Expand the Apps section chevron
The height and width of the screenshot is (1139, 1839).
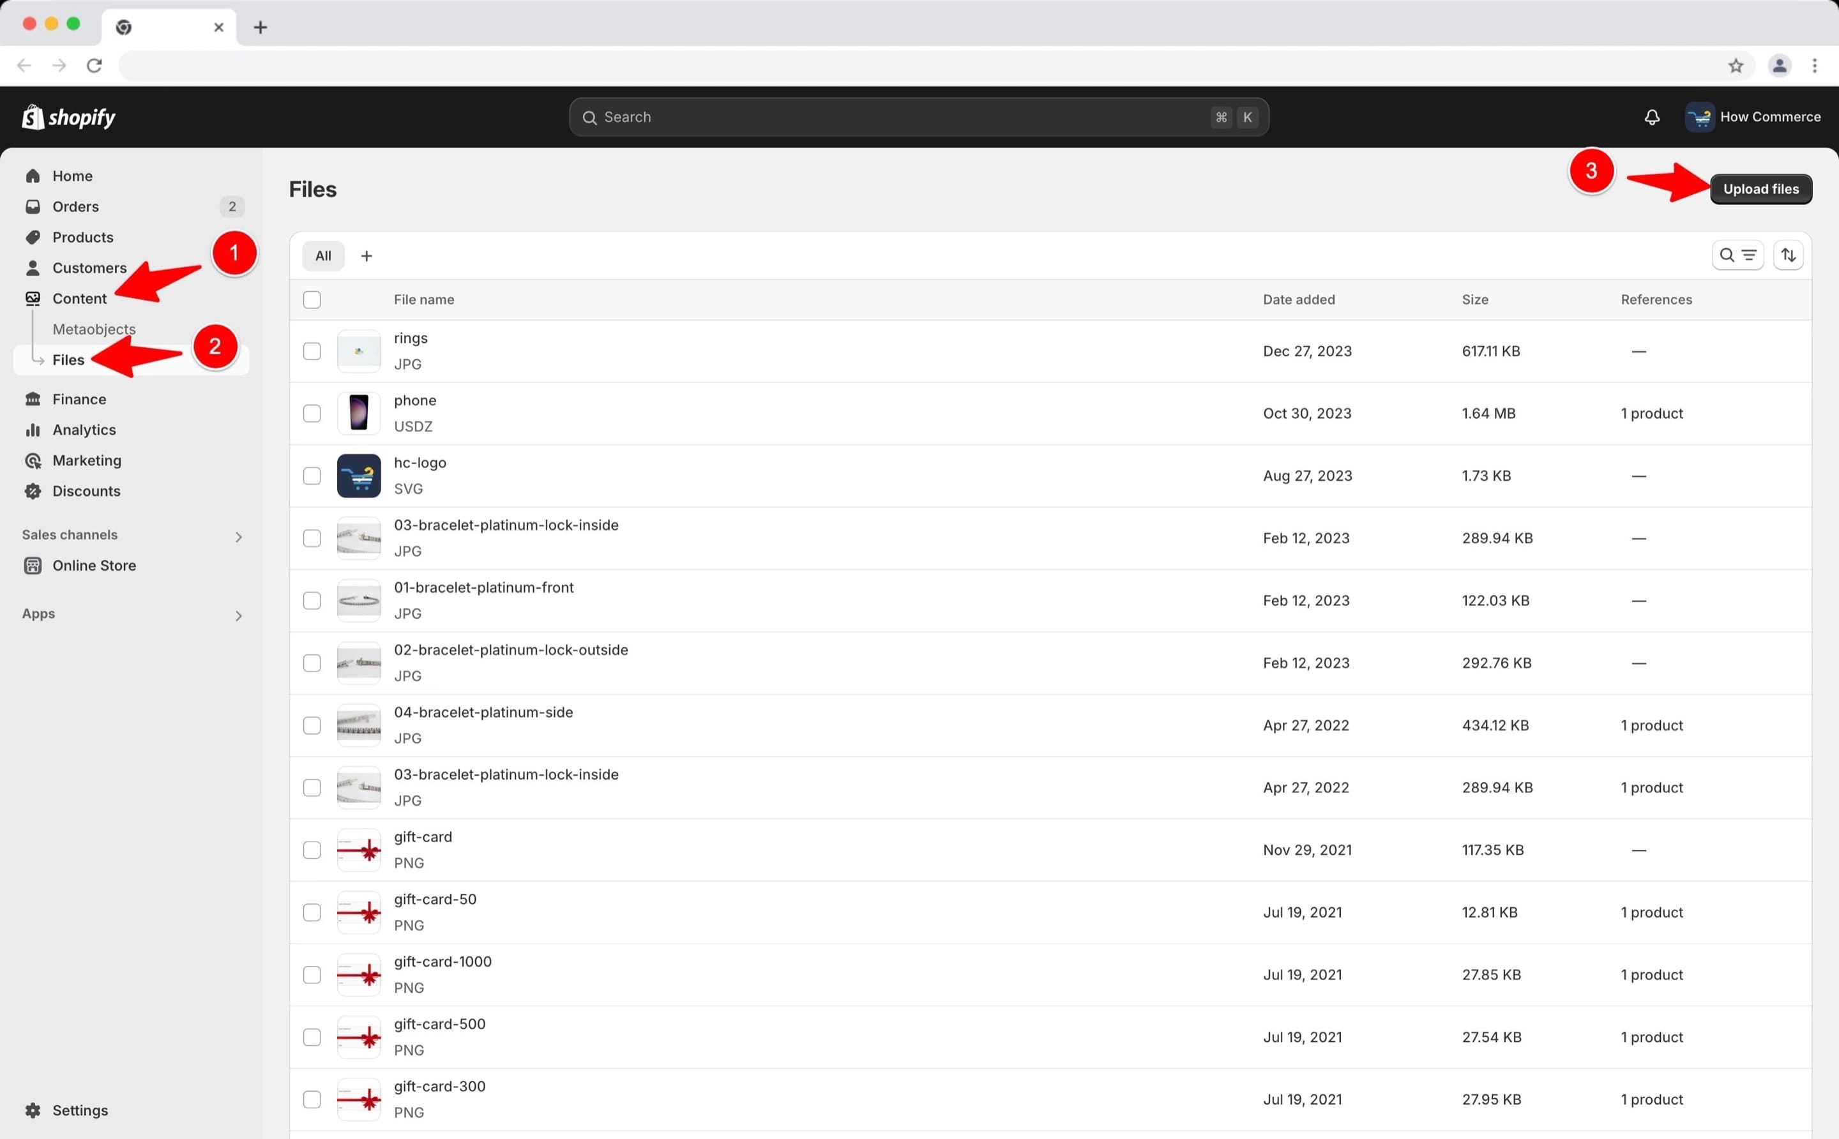(239, 616)
